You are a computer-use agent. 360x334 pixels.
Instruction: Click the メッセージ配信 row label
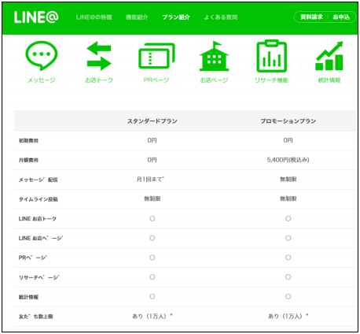click(x=38, y=180)
